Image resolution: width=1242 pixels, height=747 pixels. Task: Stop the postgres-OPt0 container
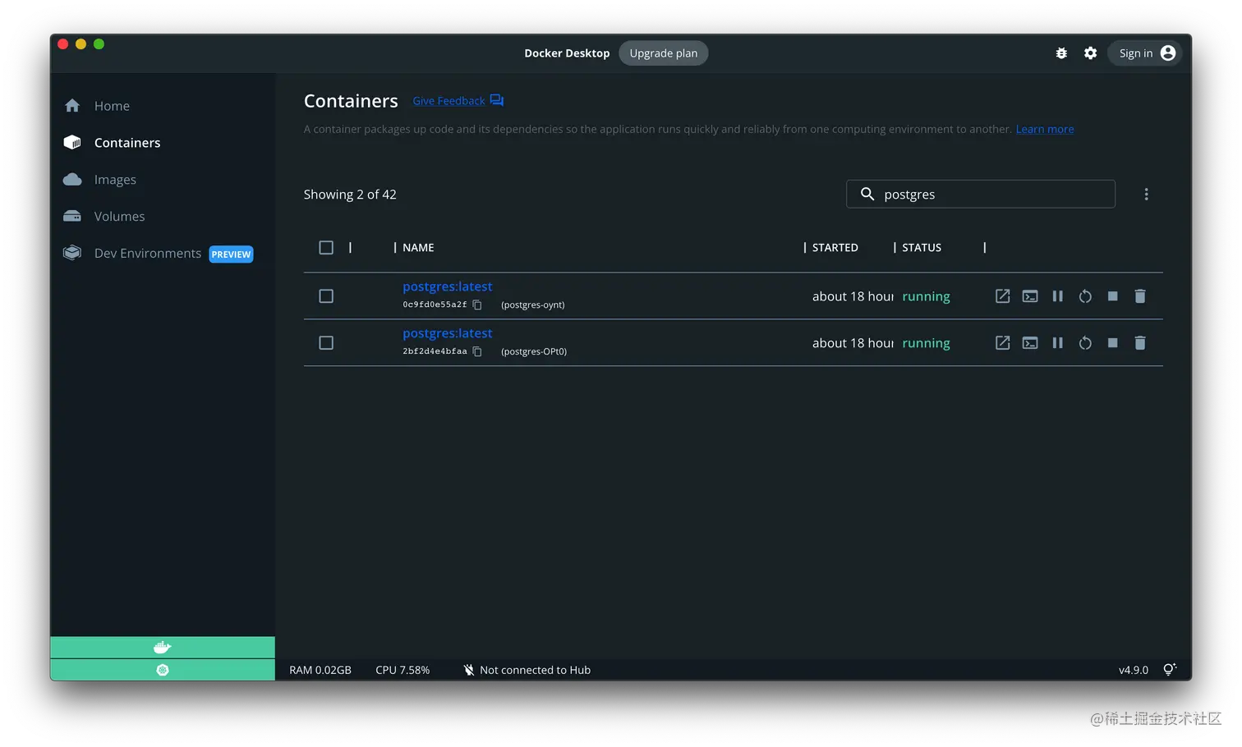(1113, 343)
